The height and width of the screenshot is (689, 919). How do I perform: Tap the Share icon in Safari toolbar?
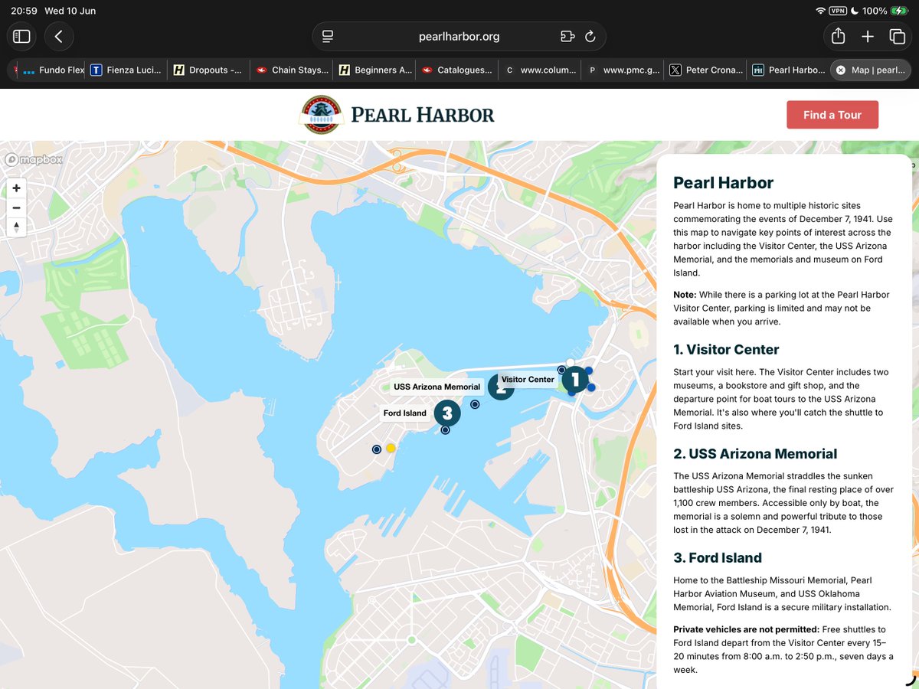point(838,36)
